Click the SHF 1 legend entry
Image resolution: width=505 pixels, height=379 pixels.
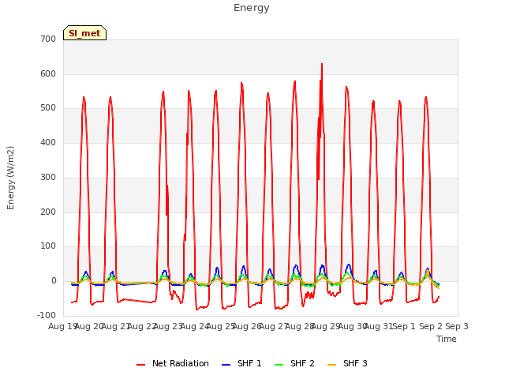[241, 363]
